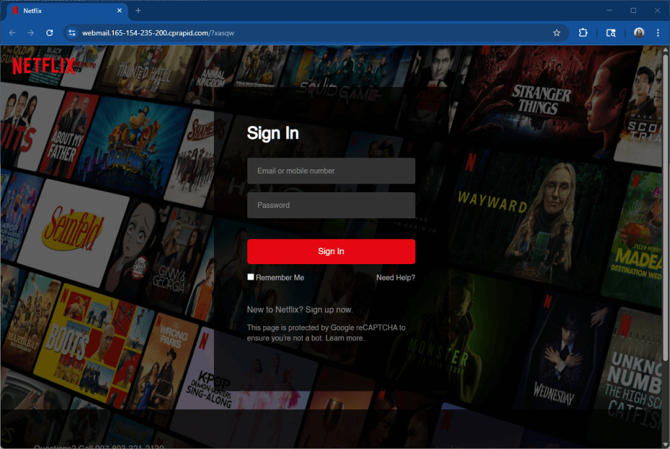Reload the current page
Screen dimensions: 670x449
(49, 33)
